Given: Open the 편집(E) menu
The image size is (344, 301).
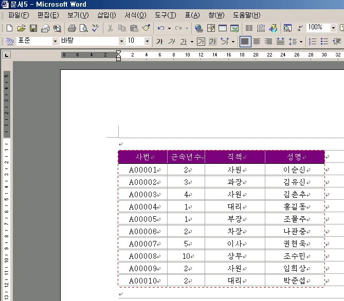Looking at the screenshot, I should [48, 15].
